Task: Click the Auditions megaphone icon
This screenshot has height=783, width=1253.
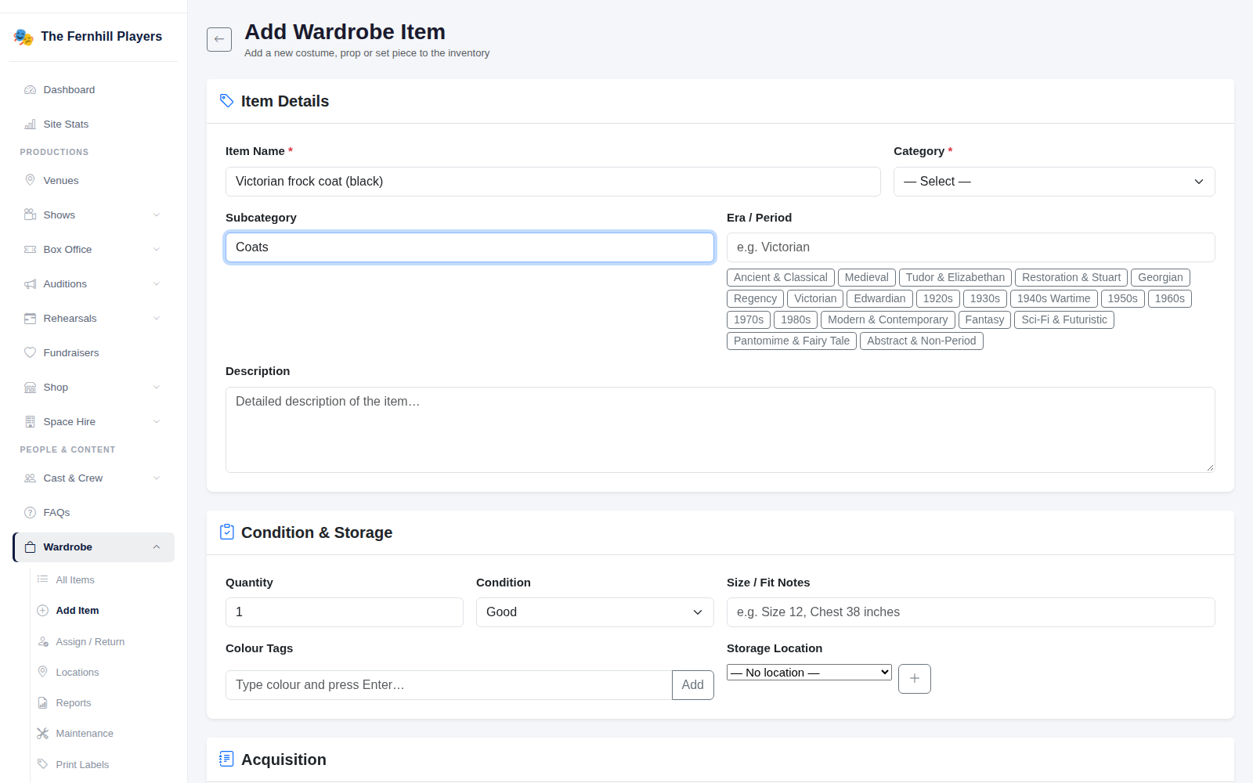Action: point(30,283)
